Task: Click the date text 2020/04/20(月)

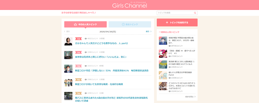Action: point(108,31)
